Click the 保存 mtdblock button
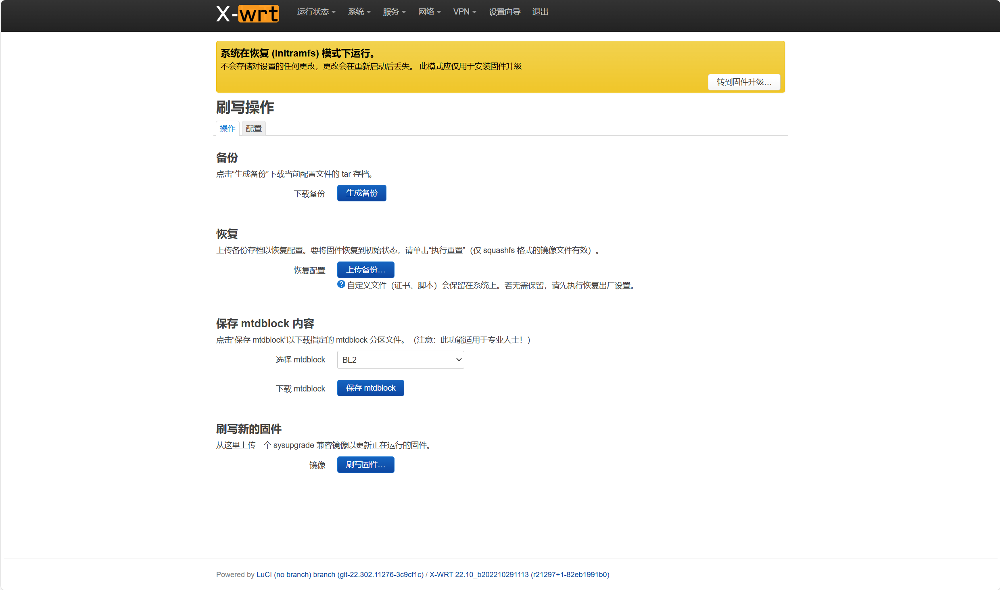 tap(370, 388)
